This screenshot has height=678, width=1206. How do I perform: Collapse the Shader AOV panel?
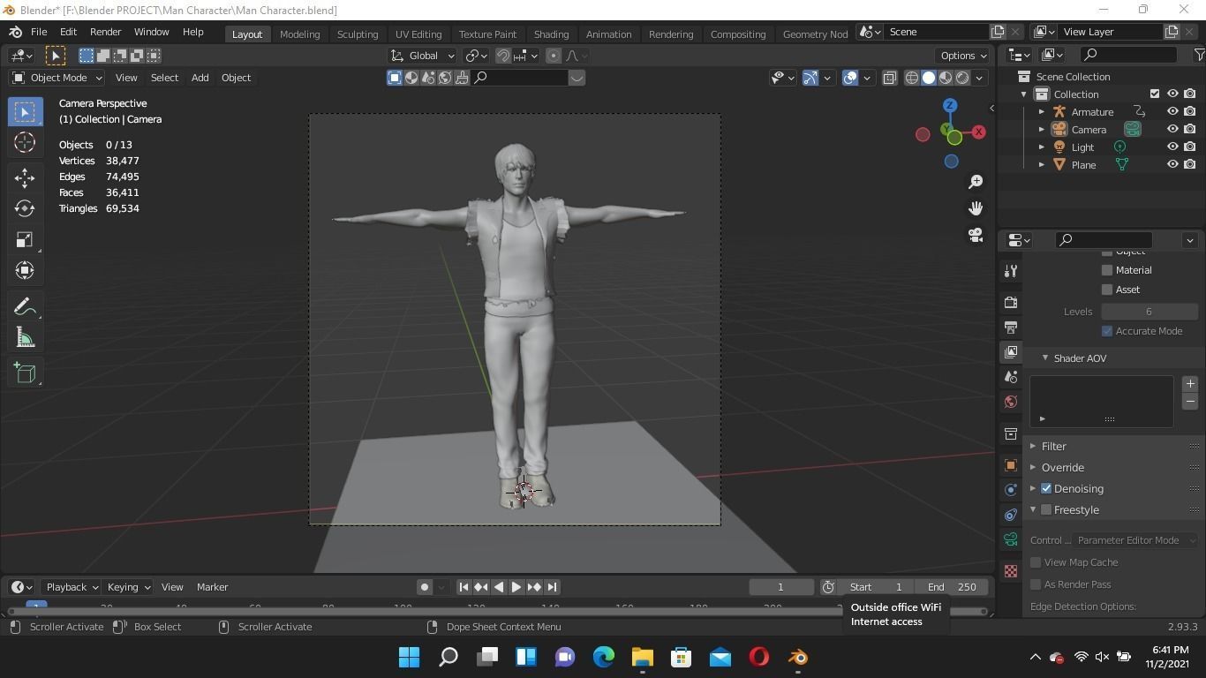pyautogui.click(x=1045, y=358)
